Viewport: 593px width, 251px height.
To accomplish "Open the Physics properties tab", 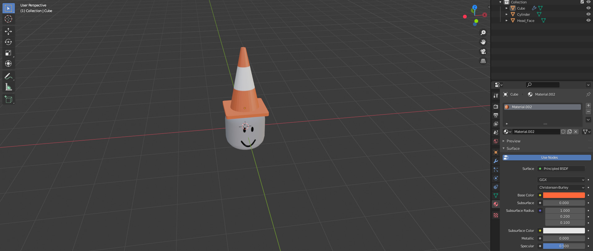I will 496,178.
